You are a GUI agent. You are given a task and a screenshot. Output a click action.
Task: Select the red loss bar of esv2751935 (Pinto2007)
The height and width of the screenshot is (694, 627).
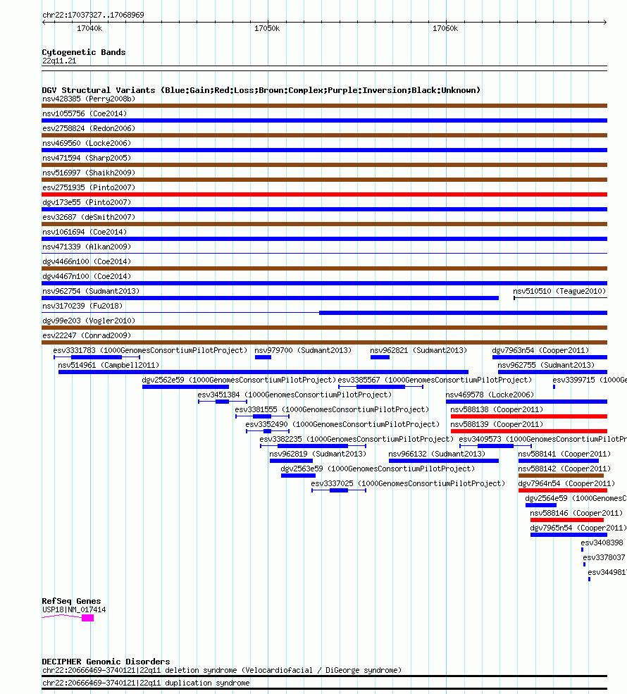pyautogui.click(x=324, y=194)
